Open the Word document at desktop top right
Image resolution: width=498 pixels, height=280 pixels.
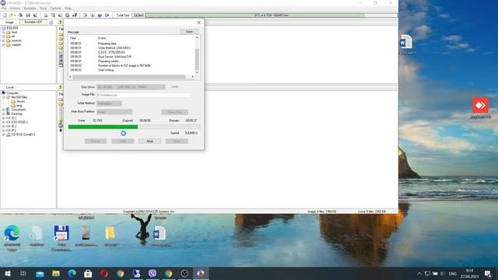coord(406,44)
